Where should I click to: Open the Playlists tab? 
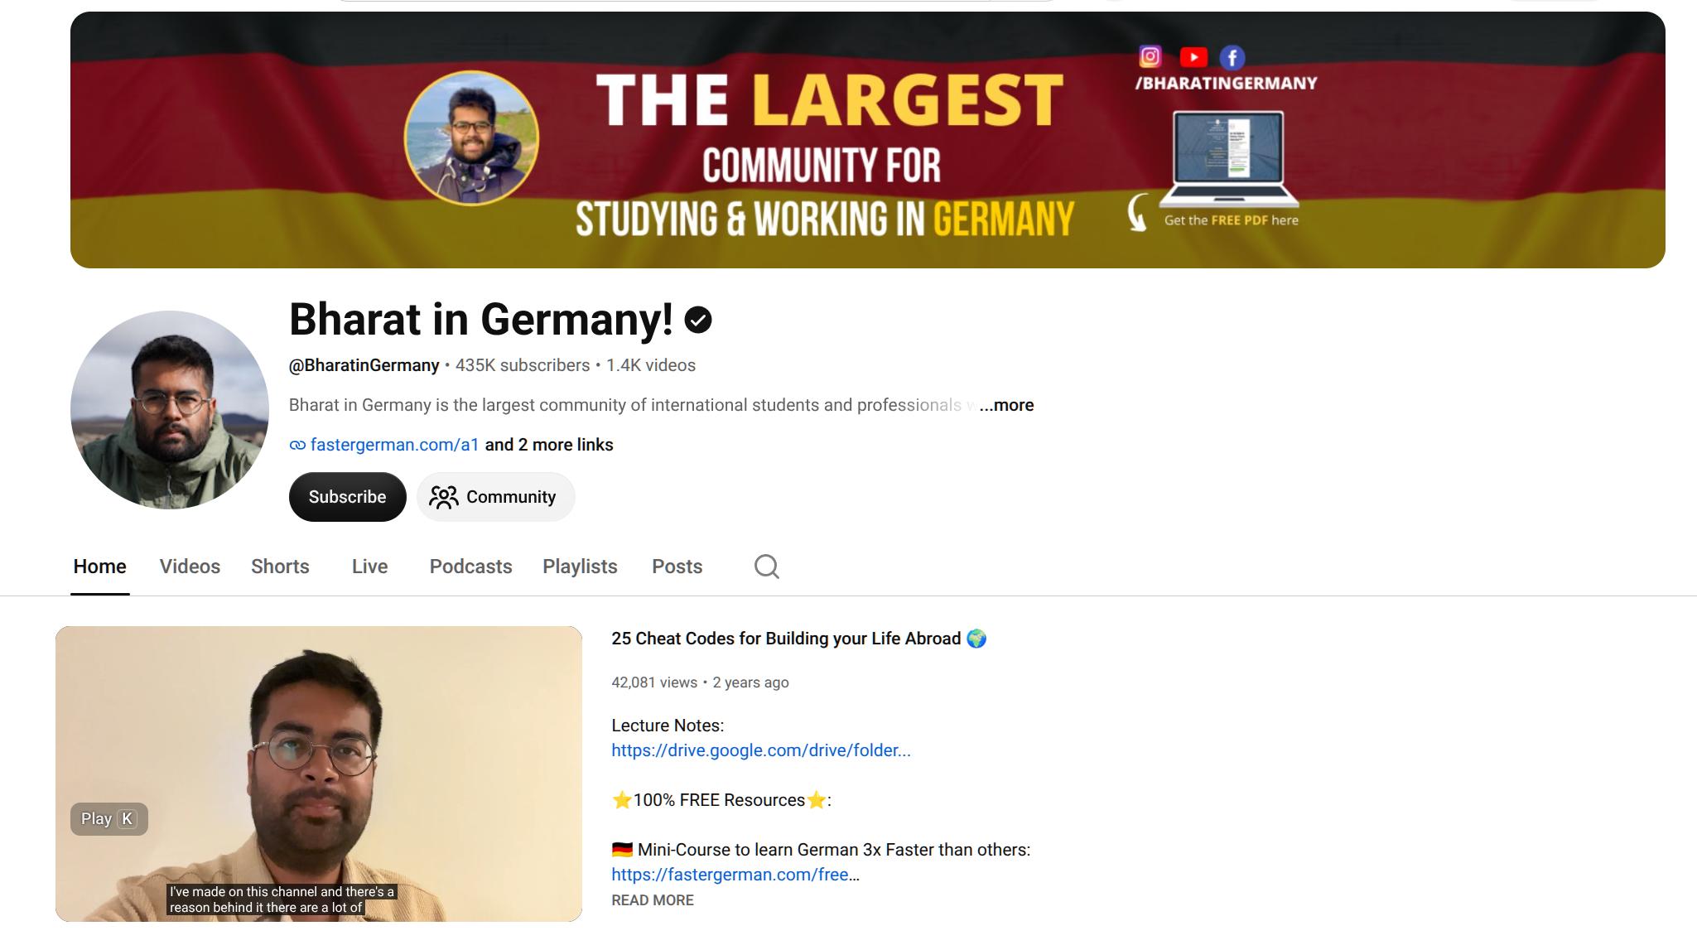(580, 567)
